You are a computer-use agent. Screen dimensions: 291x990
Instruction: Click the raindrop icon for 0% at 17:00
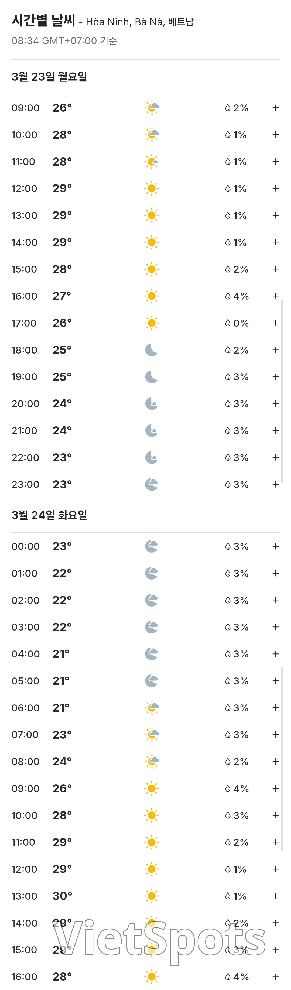coord(228,323)
